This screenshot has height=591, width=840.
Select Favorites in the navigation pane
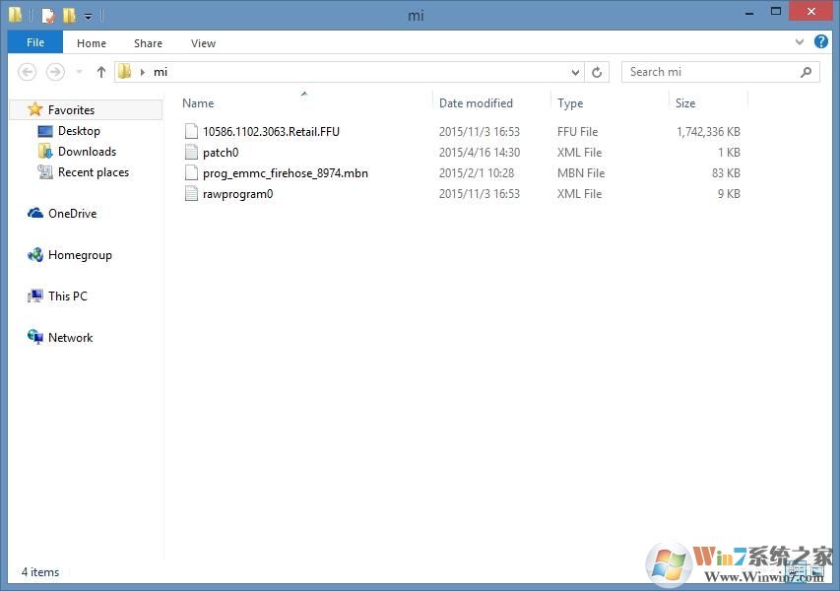point(86,110)
